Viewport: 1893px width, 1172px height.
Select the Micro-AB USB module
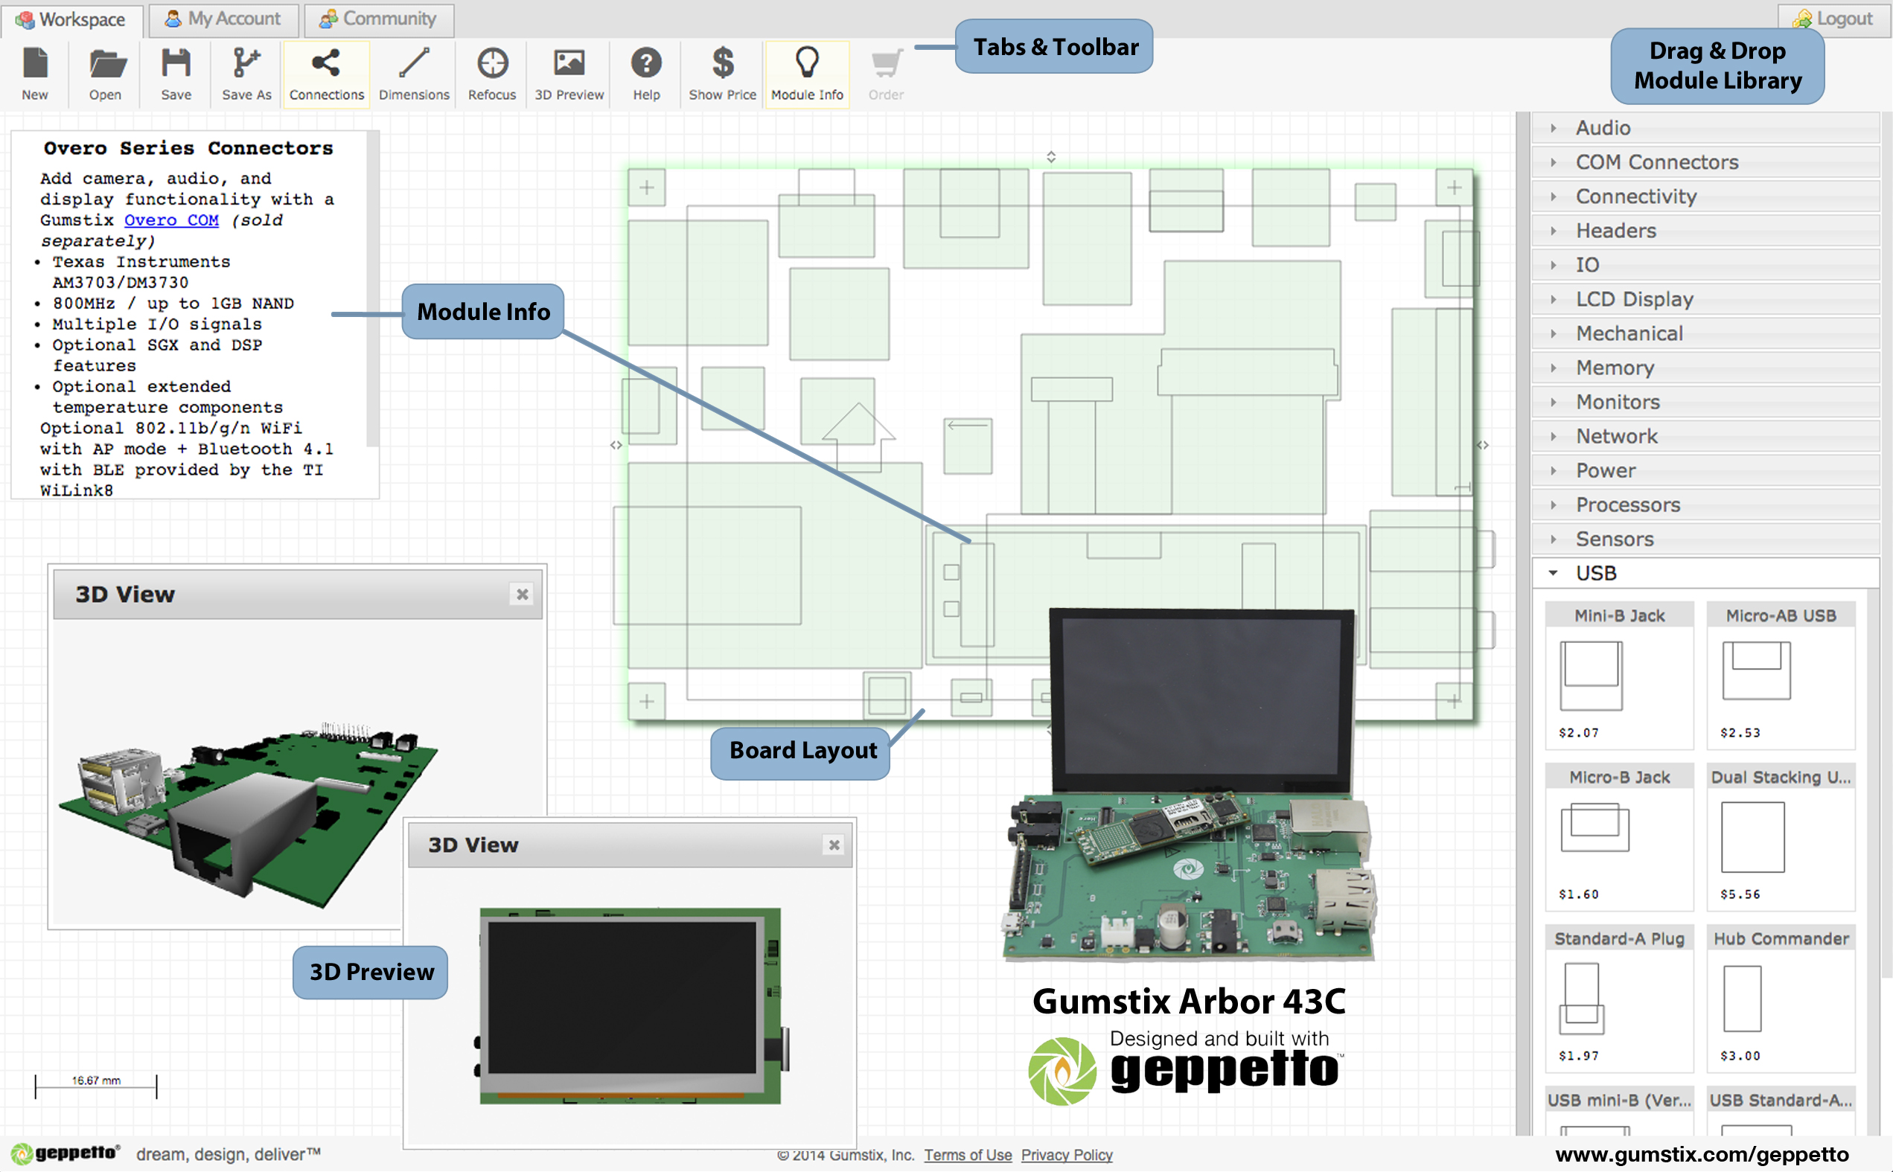pyautogui.click(x=1781, y=675)
